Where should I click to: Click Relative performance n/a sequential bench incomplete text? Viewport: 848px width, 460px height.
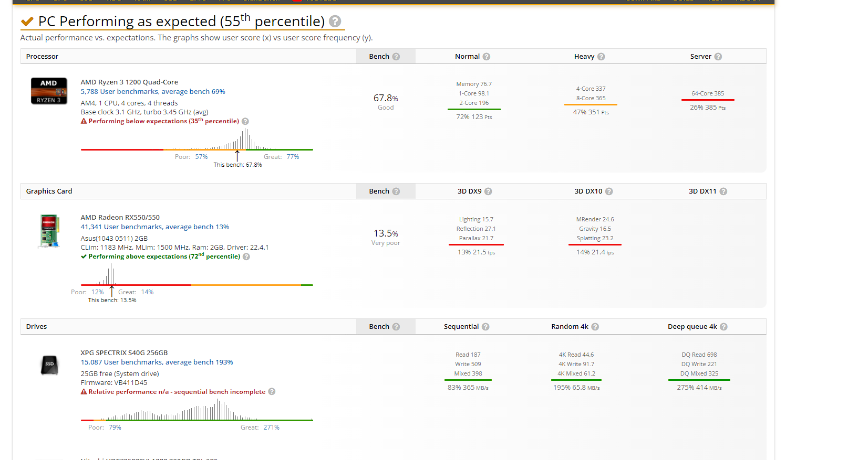[177, 392]
